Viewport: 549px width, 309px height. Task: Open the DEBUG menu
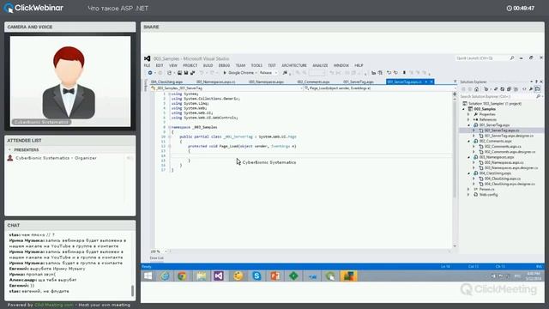pyautogui.click(x=224, y=65)
